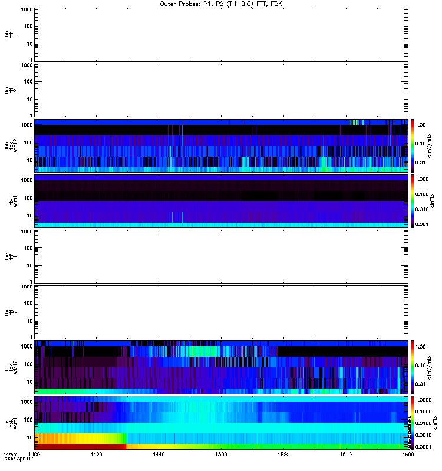
Task: Click the '0.0001' tick on thc scm1 color bar
Action: [423, 447]
